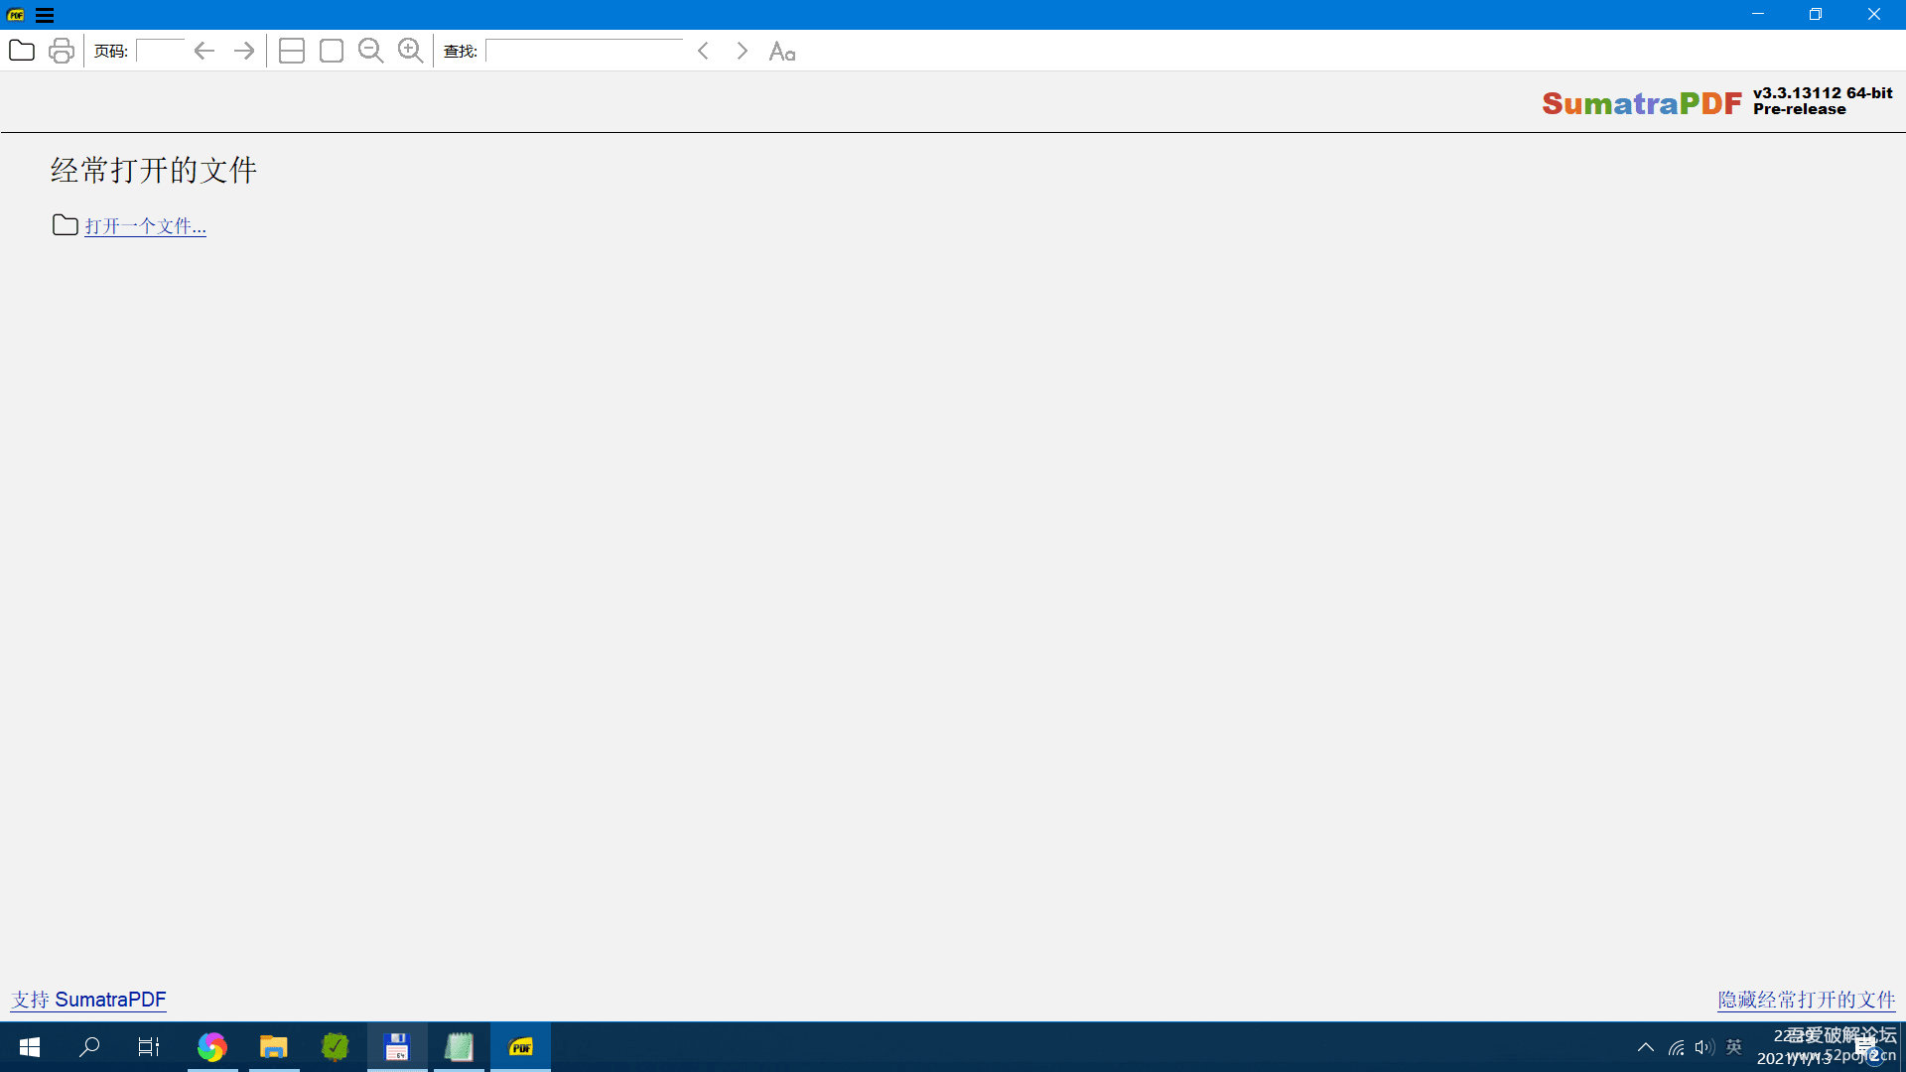The height and width of the screenshot is (1072, 1906).
Task: Go to previous page arrow
Action: [204, 51]
